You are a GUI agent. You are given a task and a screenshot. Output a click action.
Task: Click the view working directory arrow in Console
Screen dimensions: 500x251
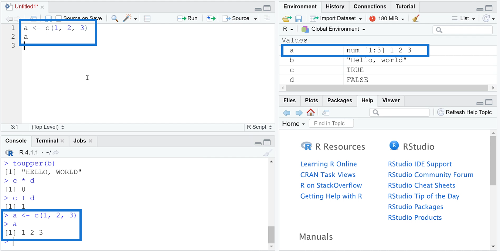tap(56, 152)
